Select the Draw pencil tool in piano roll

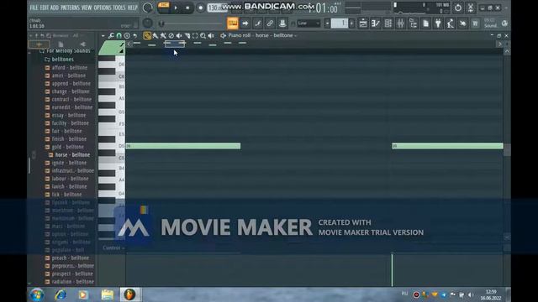(x=147, y=35)
